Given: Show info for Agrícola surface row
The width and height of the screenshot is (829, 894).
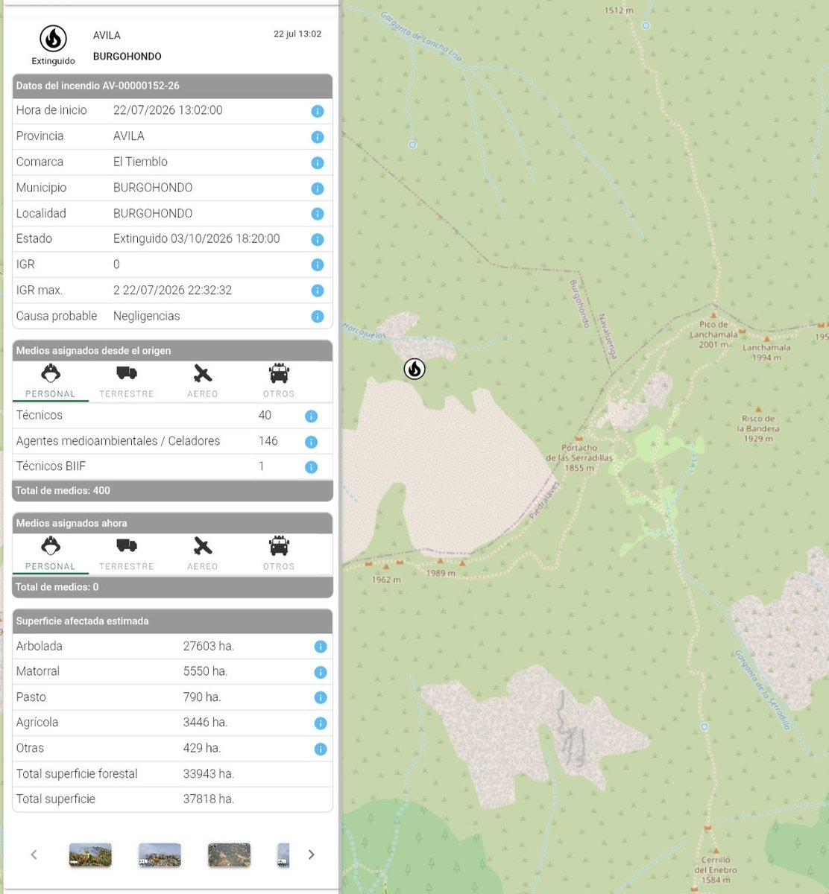Looking at the screenshot, I should (x=320, y=723).
